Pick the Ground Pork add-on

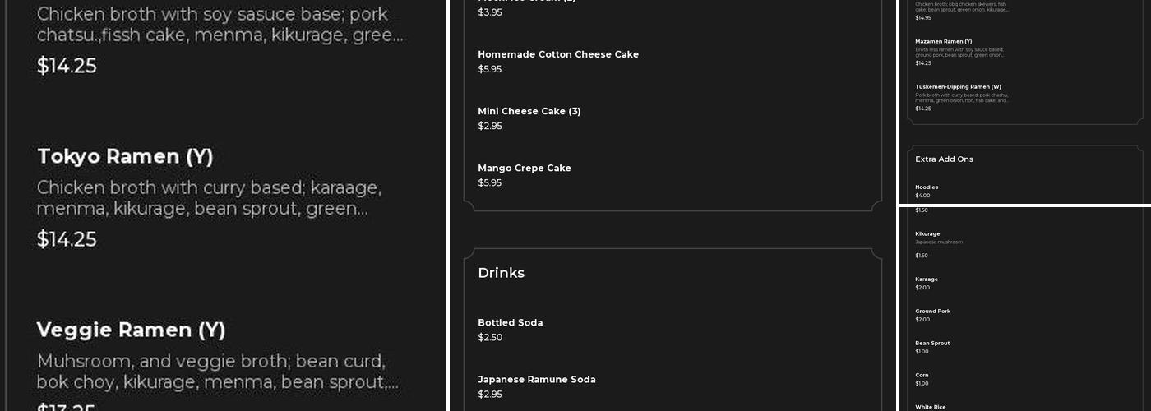click(932, 312)
